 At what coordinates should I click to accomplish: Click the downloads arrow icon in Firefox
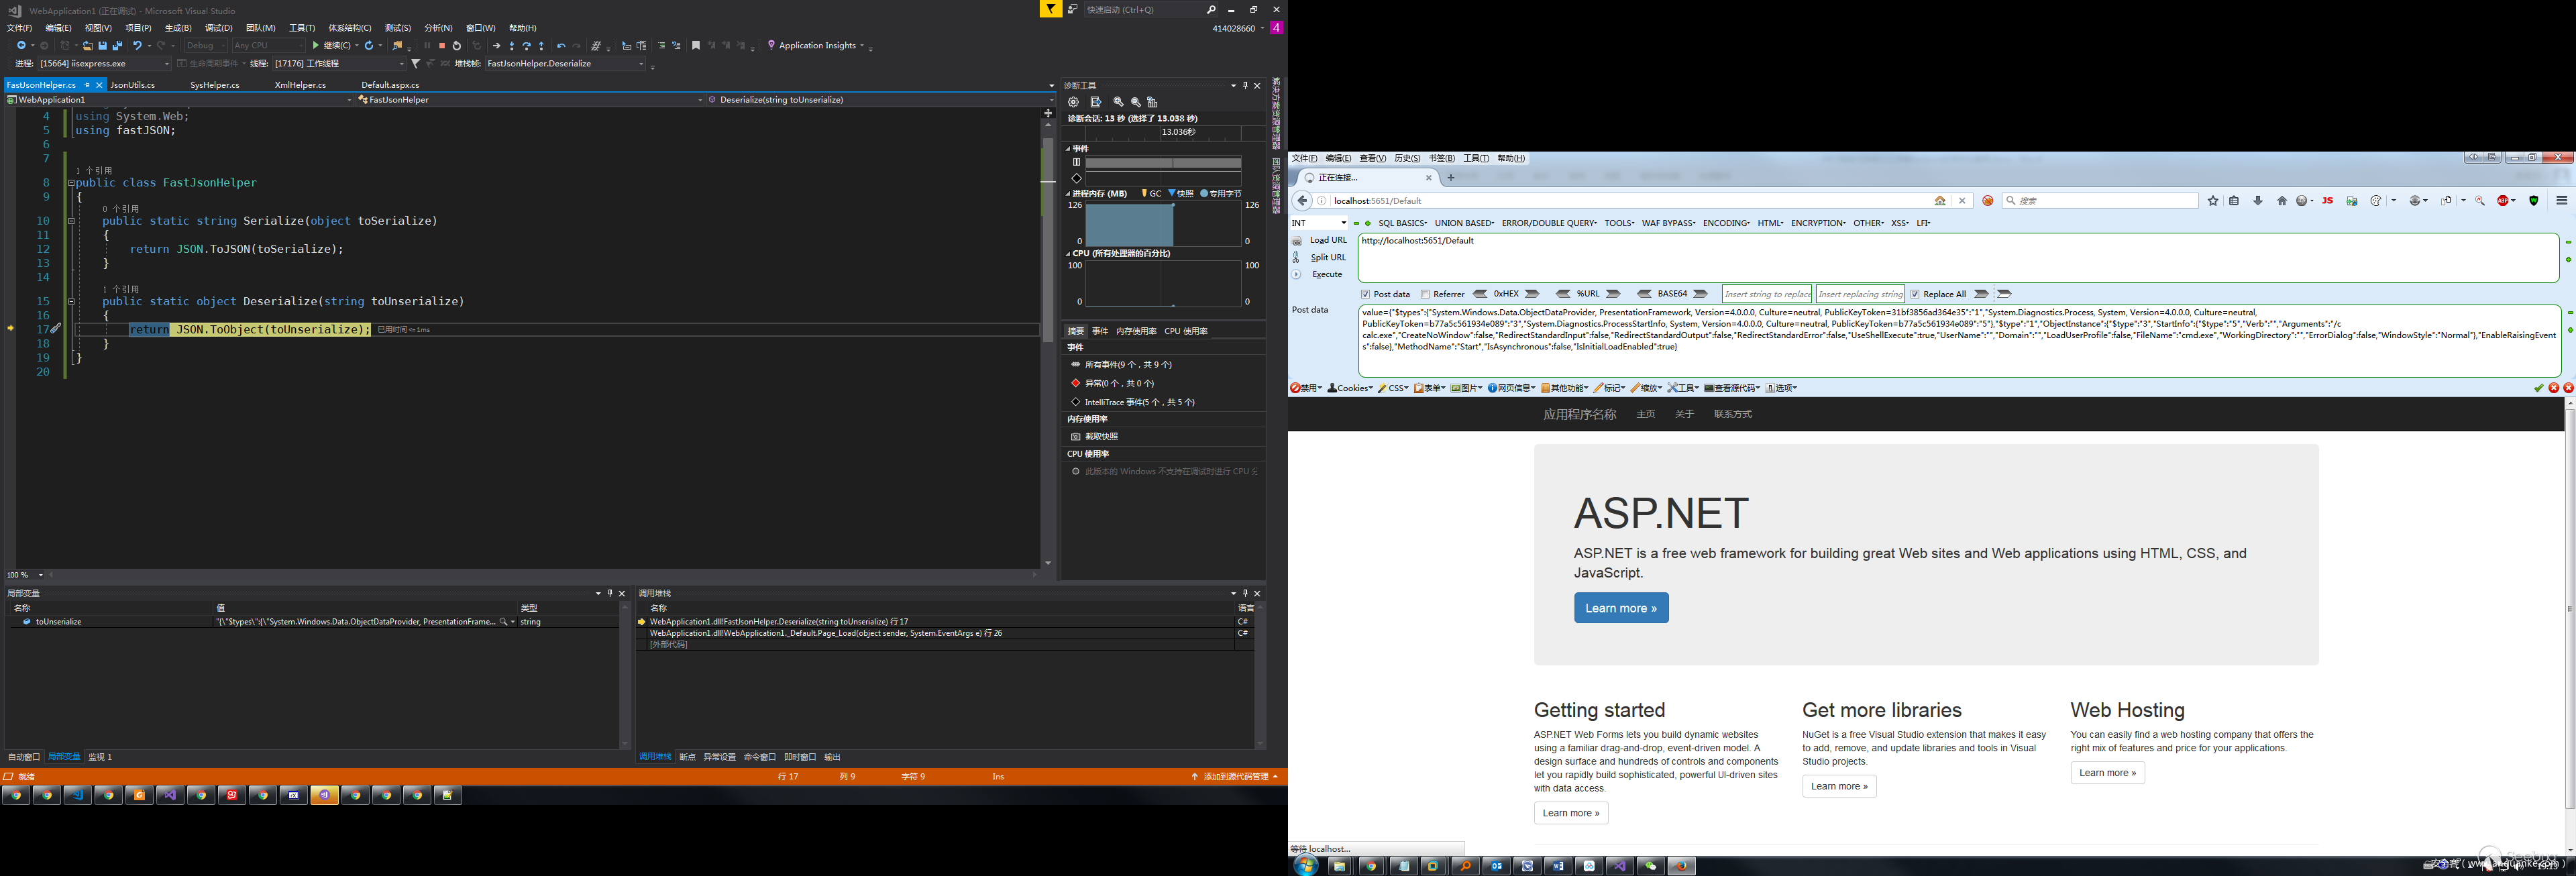(x=2258, y=201)
